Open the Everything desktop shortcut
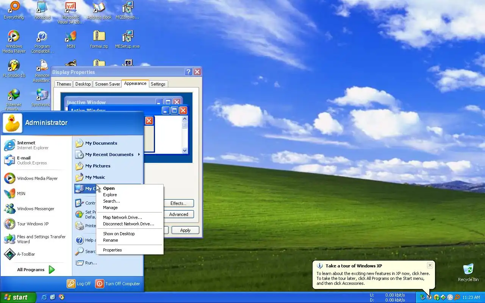 click(14, 10)
